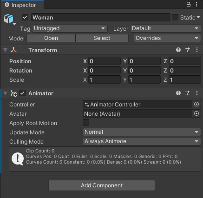
Task: Click the prefab cube icon for Woman
Action: (x=8, y=19)
